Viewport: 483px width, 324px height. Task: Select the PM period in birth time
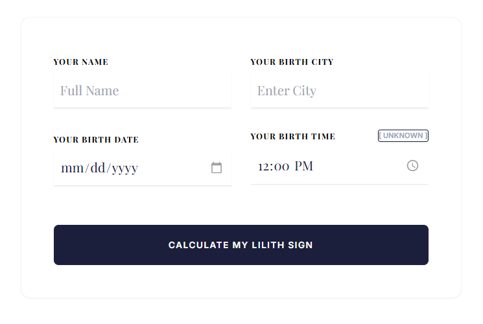[x=303, y=167]
